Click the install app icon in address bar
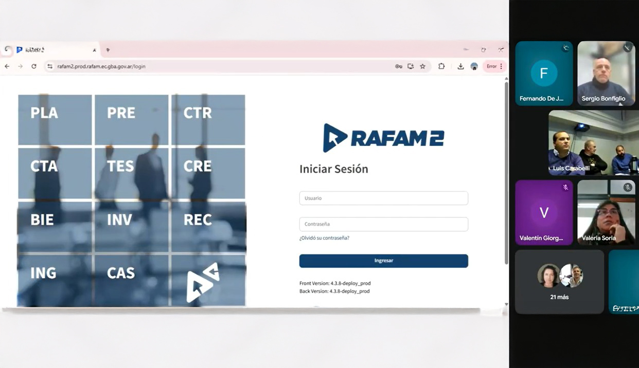Screen dimensions: 639x368 (411, 66)
